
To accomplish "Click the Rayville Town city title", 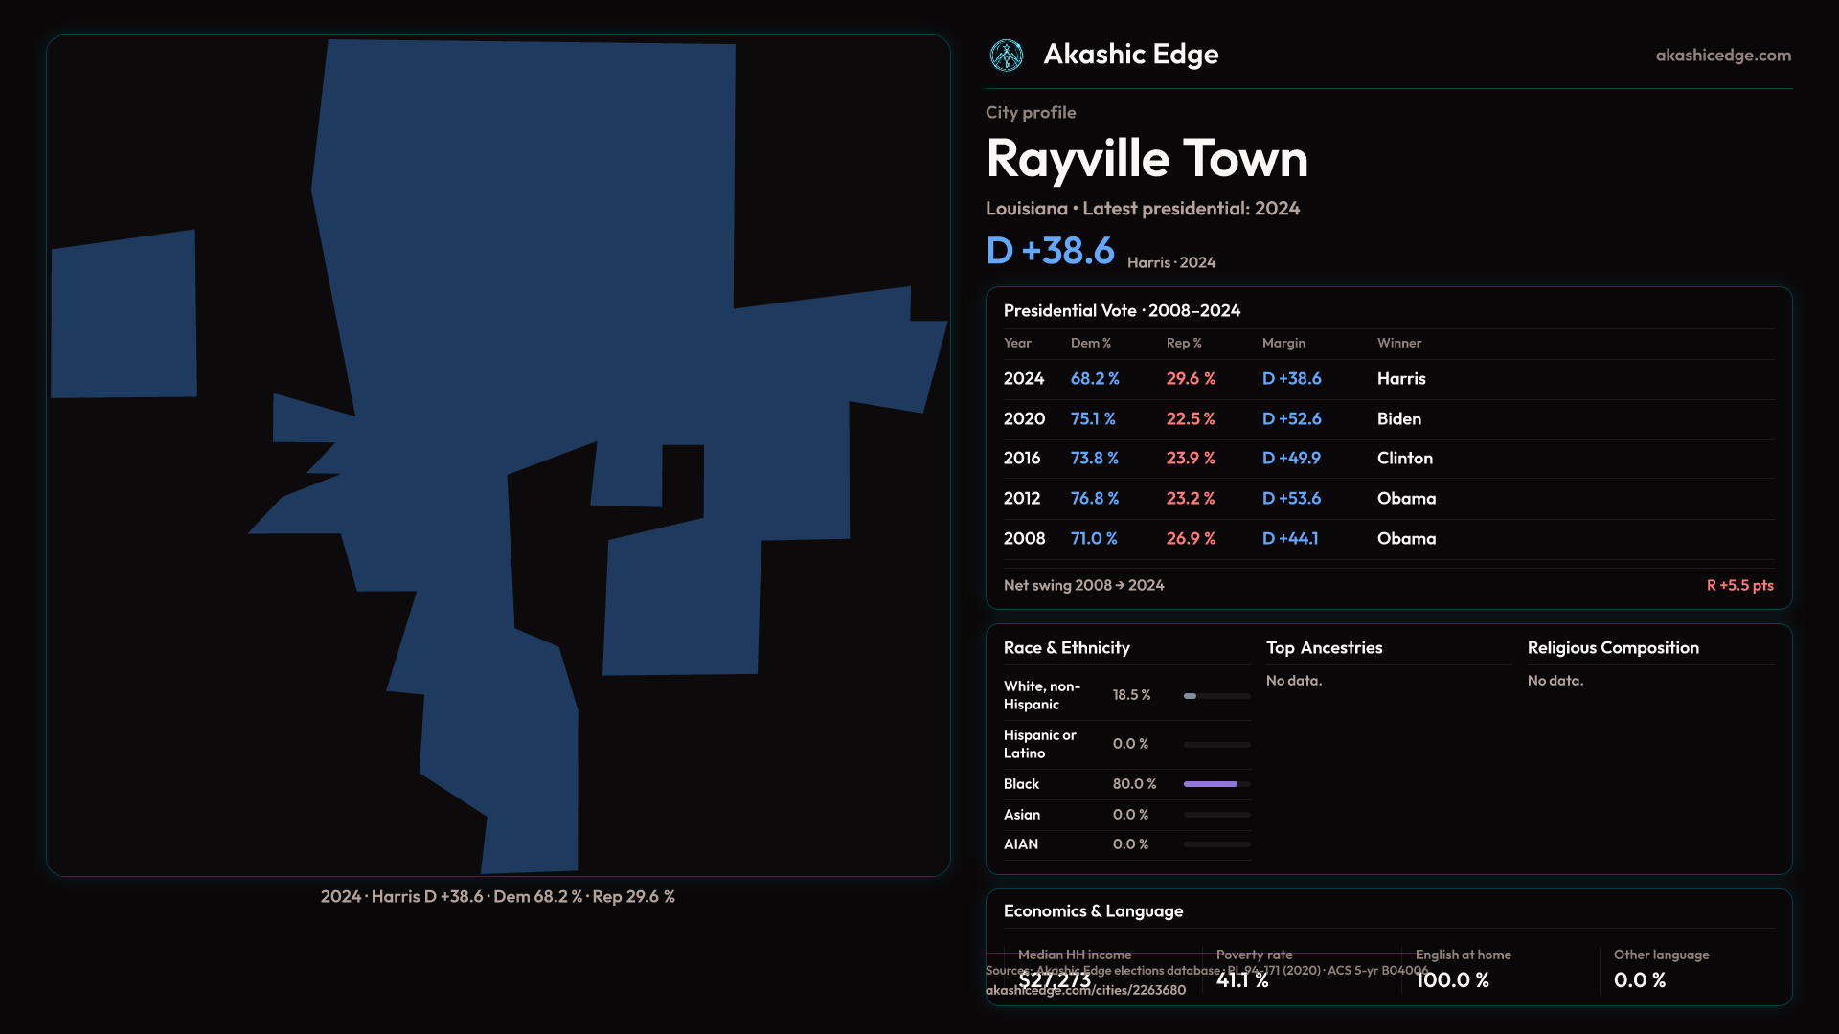I will [1147, 159].
